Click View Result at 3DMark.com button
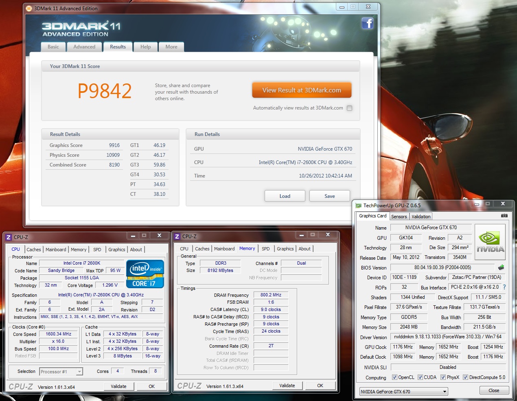 pos(302,90)
